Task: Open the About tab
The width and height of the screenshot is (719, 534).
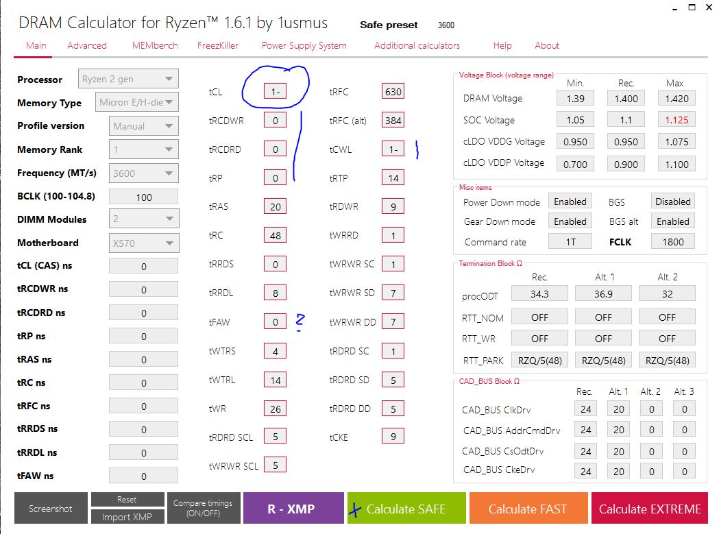Action: (546, 45)
